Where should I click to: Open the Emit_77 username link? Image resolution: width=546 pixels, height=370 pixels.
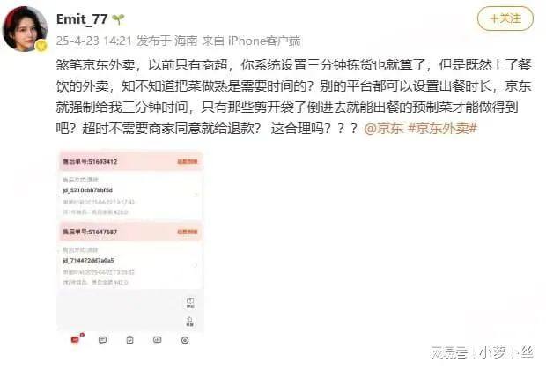click(82, 18)
